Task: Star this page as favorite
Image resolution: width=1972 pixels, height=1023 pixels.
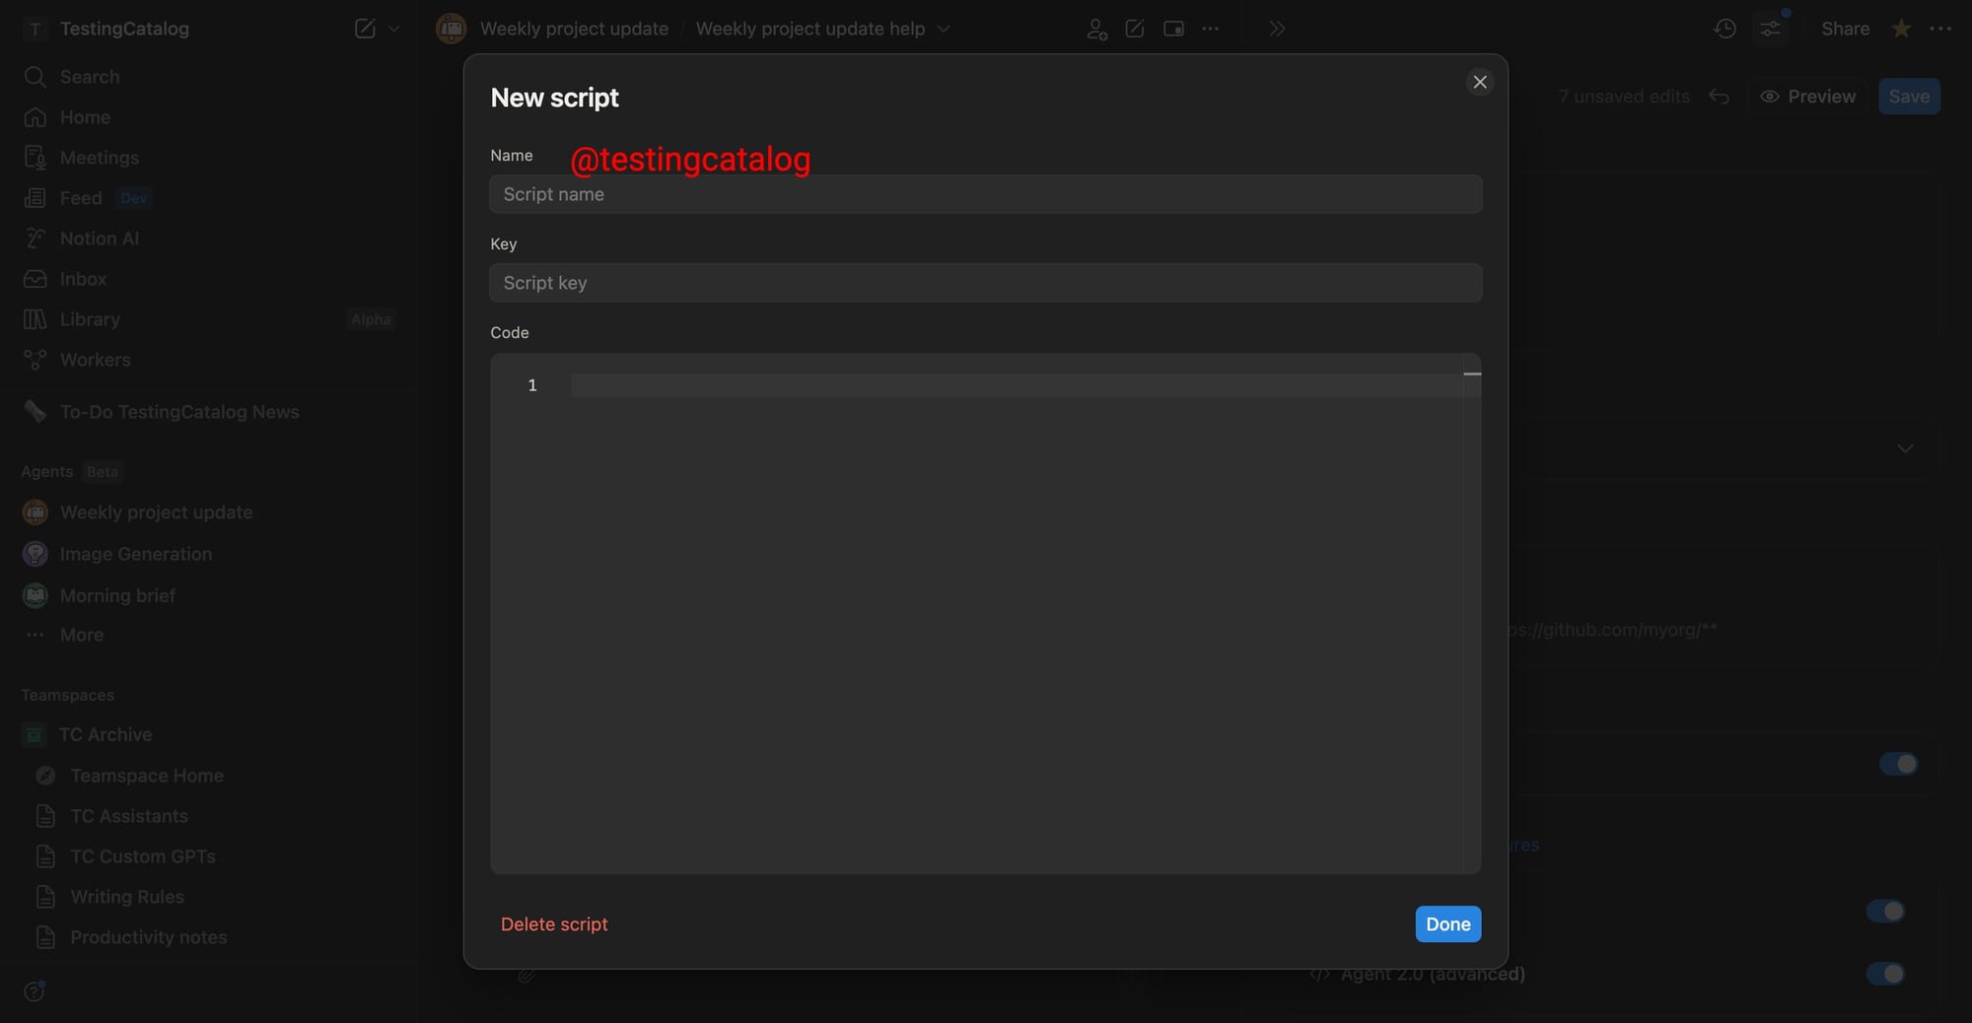Action: [1901, 29]
